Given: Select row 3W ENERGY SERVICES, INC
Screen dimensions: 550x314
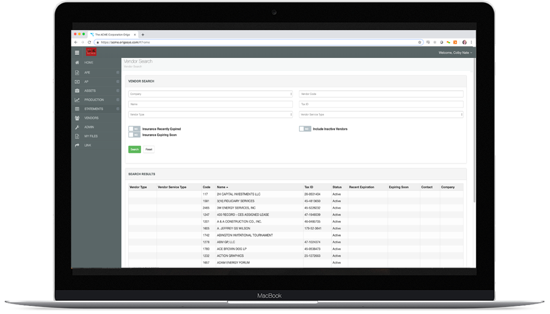Looking at the screenshot, I should pyautogui.click(x=296, y=208).
